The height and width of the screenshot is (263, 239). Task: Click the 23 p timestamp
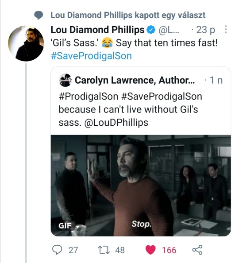(205, 30)
